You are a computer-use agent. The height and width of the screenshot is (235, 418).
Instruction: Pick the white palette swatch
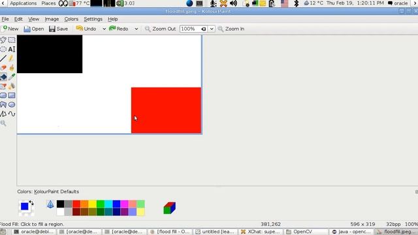point(61,211)
